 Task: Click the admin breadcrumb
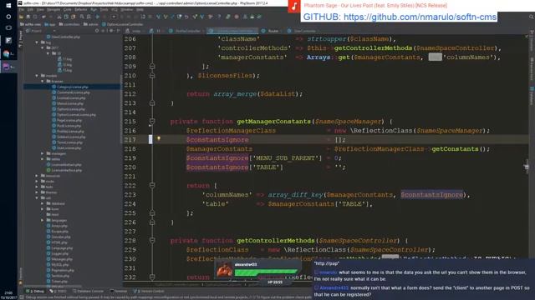90,24
